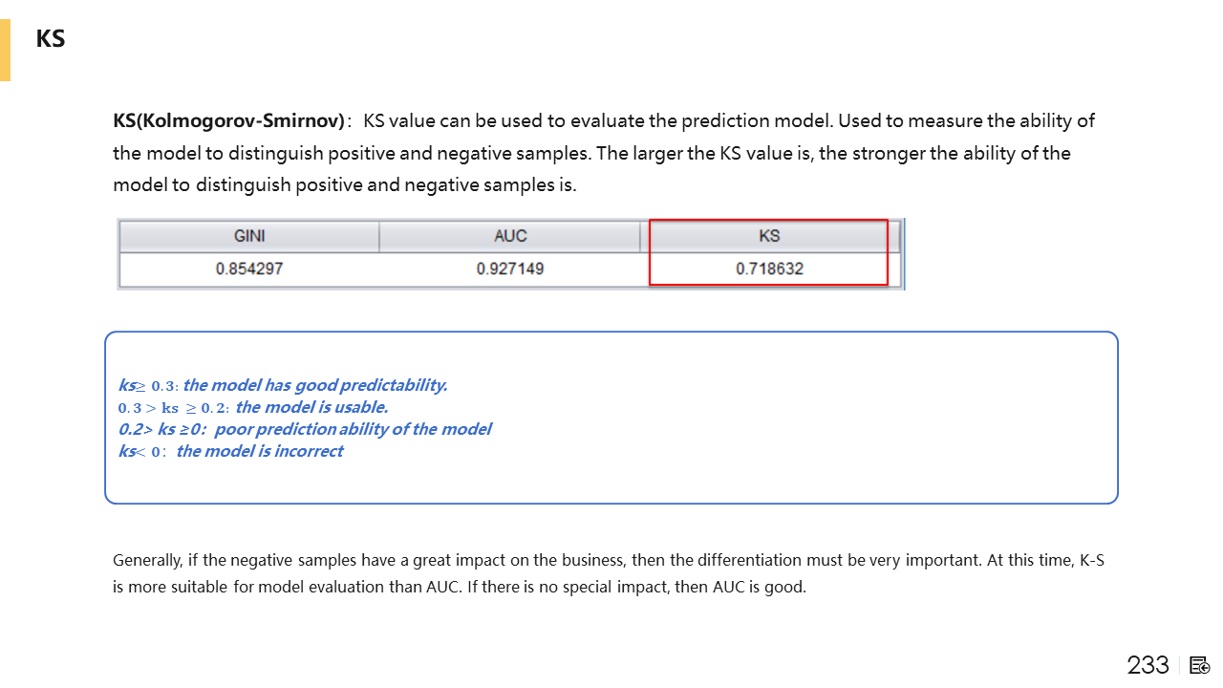Click the yellow accent bar beside title

5,50
